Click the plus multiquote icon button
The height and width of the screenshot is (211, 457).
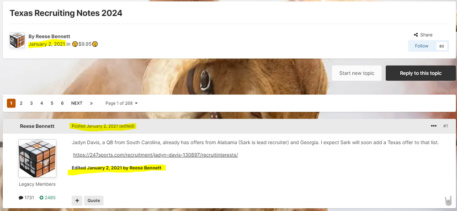[77, 200]
